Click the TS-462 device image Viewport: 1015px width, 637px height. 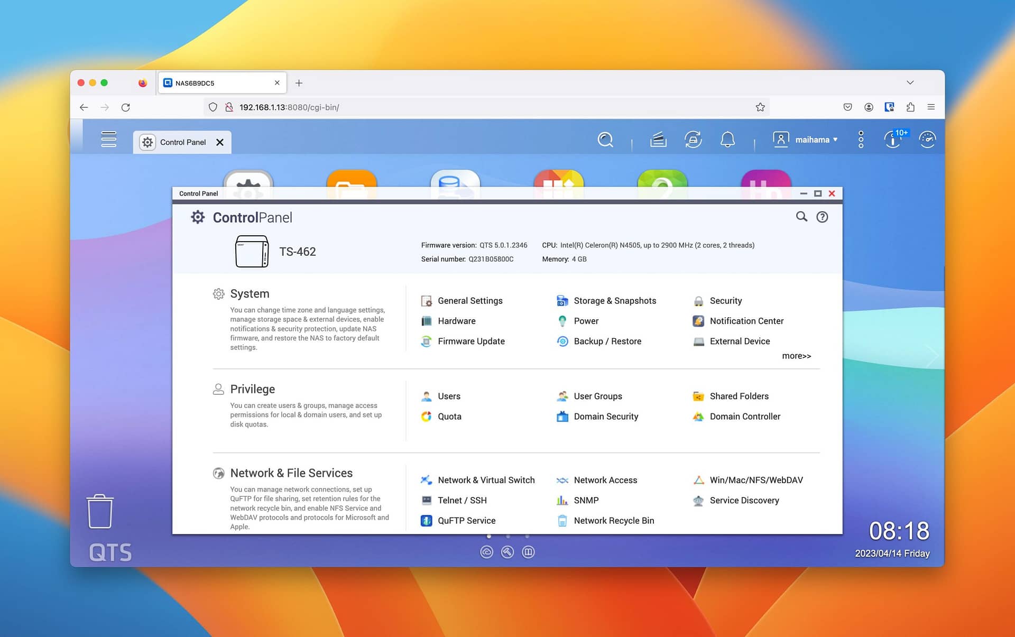click(x=252, y=252)
